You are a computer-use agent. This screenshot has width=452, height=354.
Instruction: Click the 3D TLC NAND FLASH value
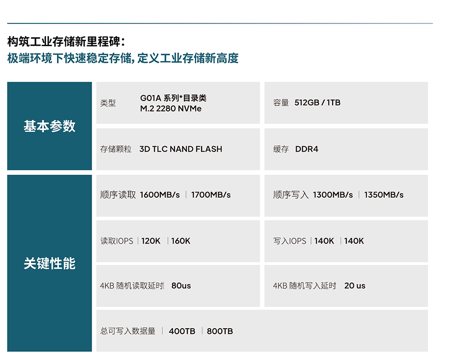point(180,149)
